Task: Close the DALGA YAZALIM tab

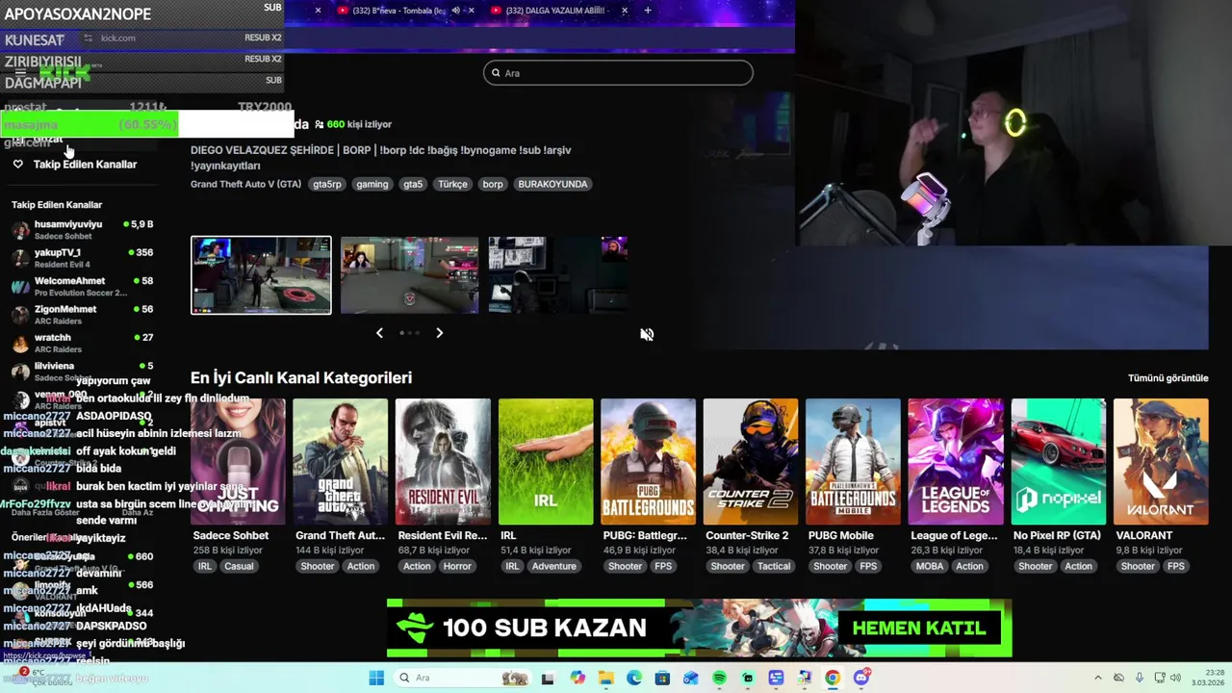Action: 625,11
